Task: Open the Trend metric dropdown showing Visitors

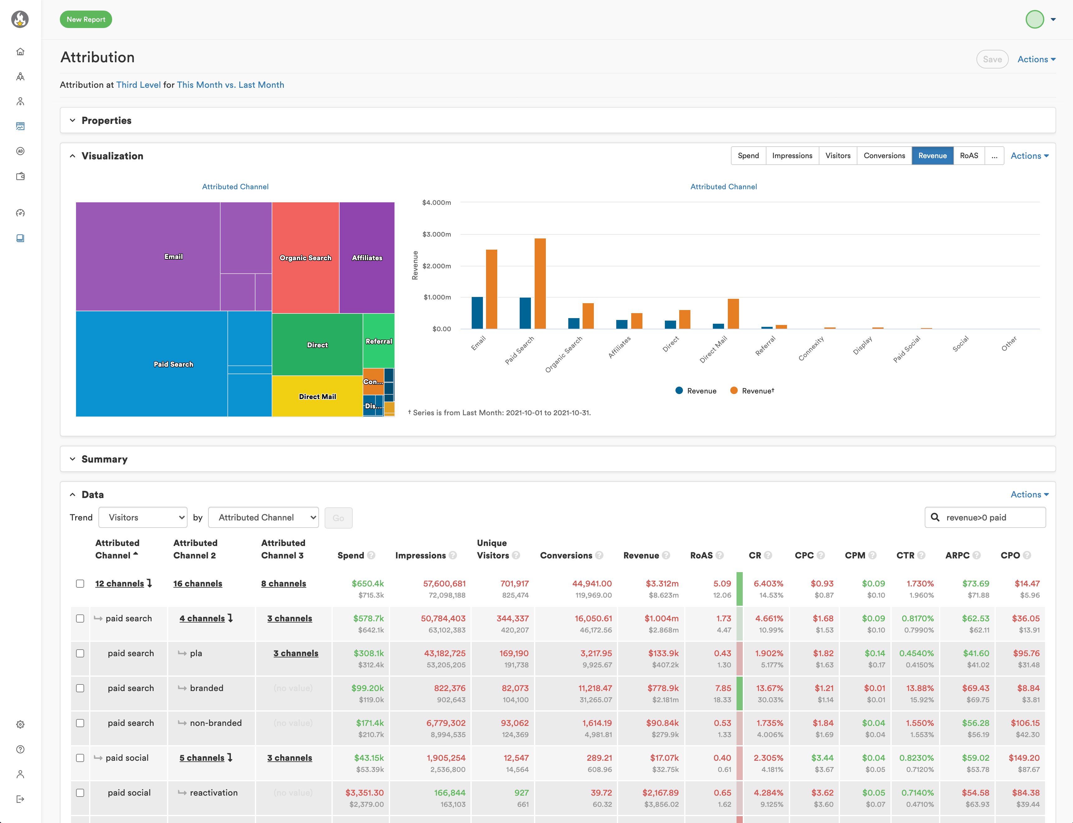Action: [143, 517]
